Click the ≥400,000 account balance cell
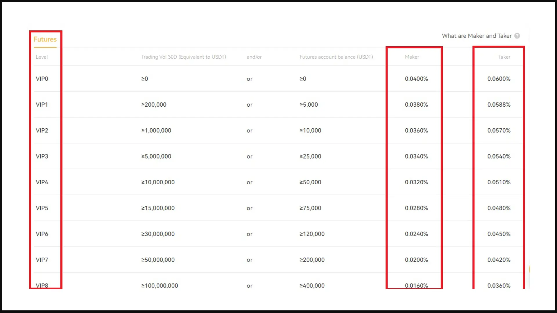 click(312, 286)
